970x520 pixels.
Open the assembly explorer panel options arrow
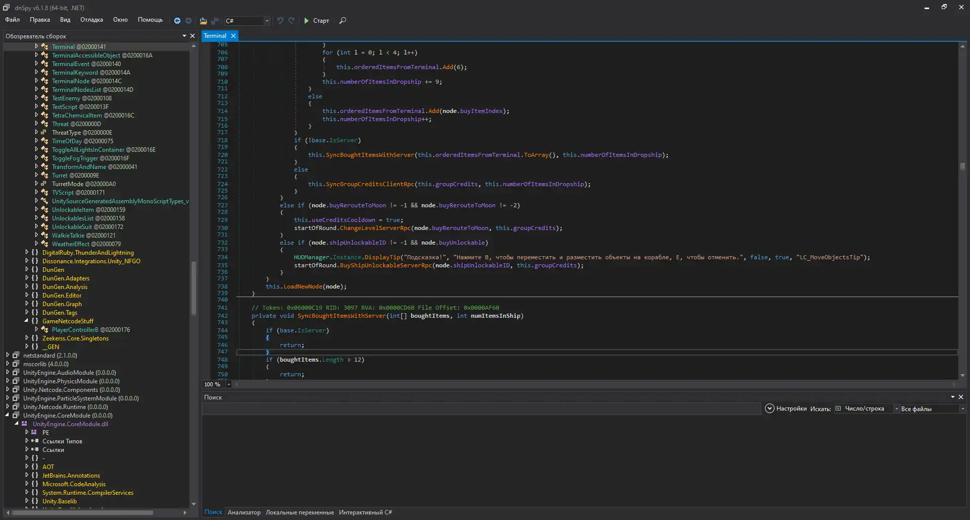[x=184, y=36]
